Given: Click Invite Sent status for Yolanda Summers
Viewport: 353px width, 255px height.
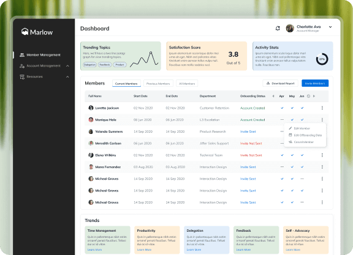Looking at the screenshot, I should click(x=248, y=131).
